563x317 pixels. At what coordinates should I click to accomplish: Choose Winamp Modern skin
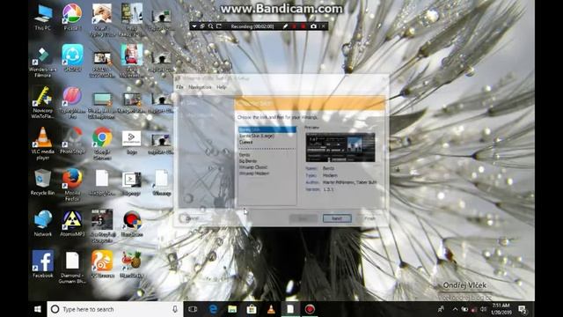tap(254, 173)
